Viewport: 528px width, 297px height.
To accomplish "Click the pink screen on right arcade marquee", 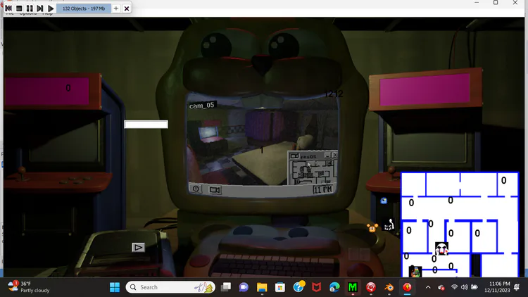I will coord(425,89).
